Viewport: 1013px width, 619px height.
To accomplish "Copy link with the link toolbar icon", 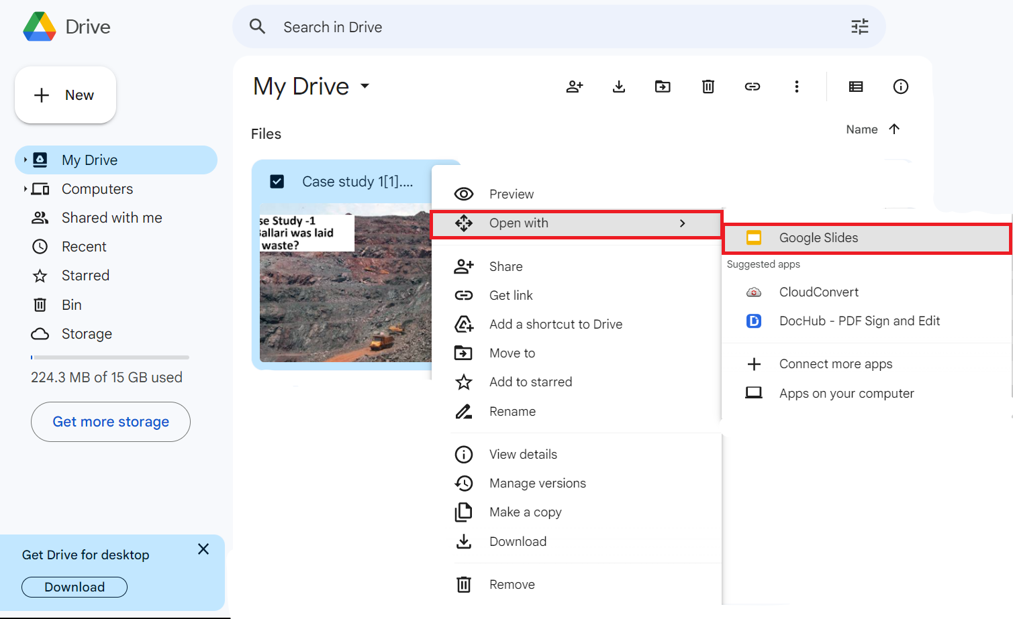I will [x=752, y=87].
